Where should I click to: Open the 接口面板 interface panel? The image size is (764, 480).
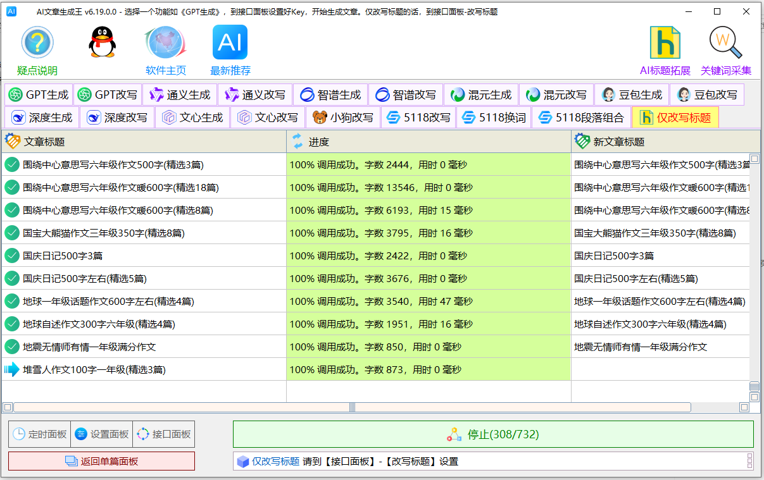pos(163,434)
